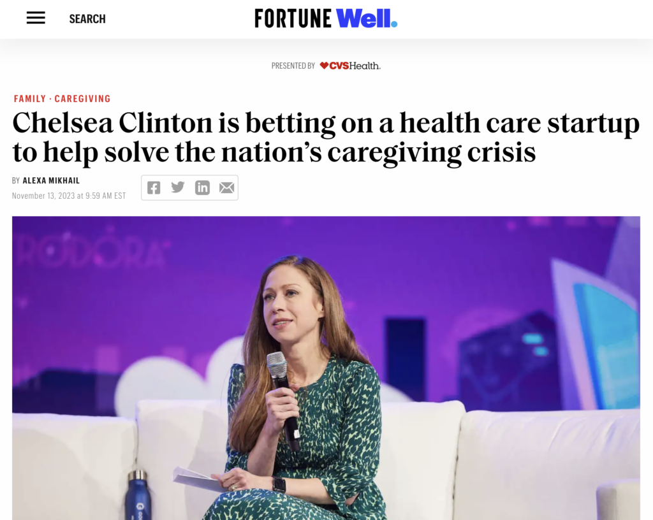Share article on Facebook
653x520 pixels.
(x=154, y=187)
